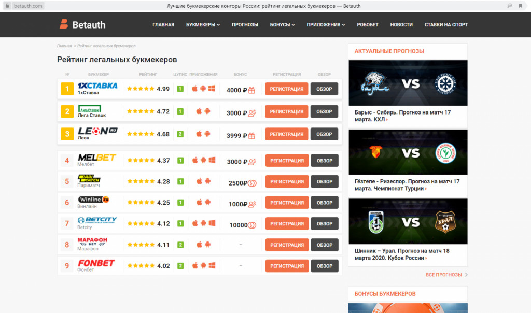Viewport: 531px width, 313px height.
Task: Click the Winline bookmaker logo
Action: click(x=93, y=200)
